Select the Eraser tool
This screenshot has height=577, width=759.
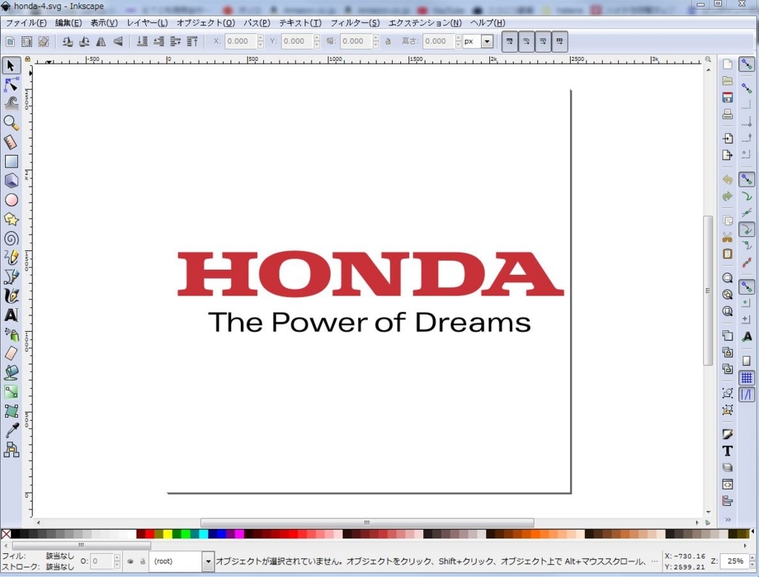click(x=11, y=353)
